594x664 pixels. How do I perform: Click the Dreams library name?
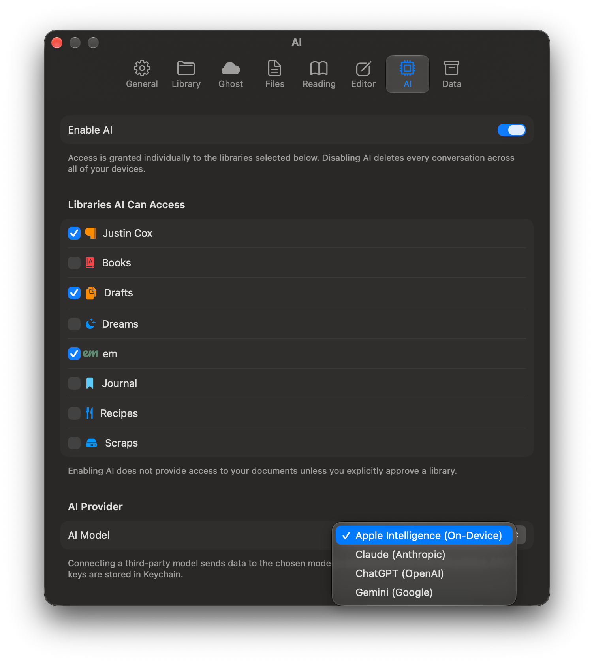pos(120,324)
